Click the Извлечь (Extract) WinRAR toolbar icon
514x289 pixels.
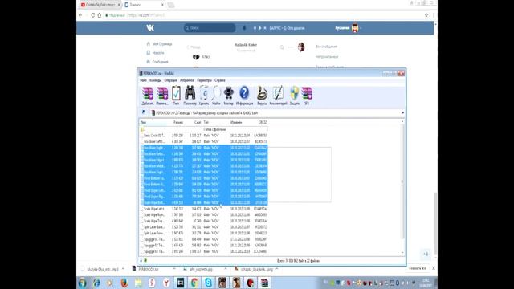(x=162, y=96)
